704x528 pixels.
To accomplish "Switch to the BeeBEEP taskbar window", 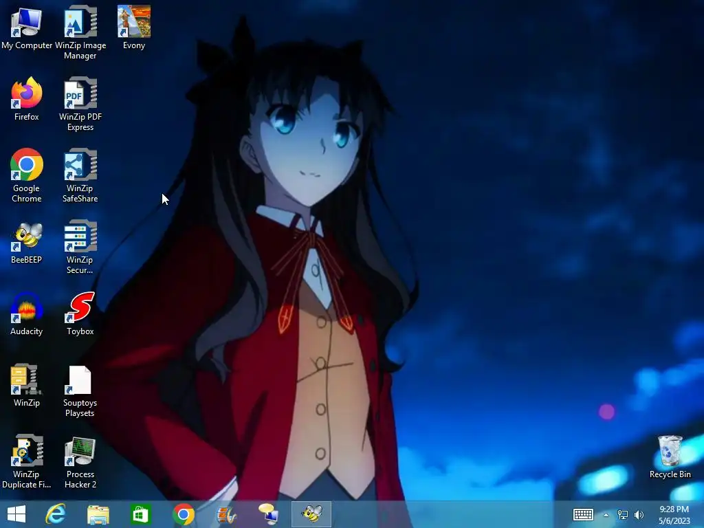I will coord(311,514).
